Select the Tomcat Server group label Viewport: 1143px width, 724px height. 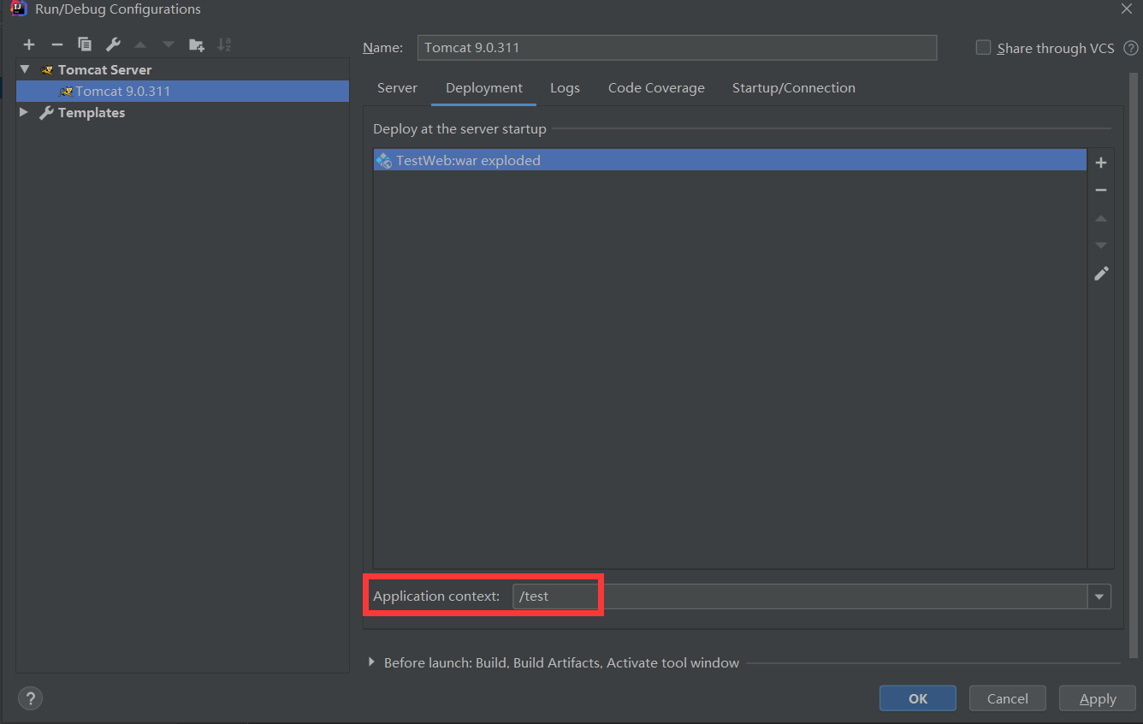(x=104, y=69)
